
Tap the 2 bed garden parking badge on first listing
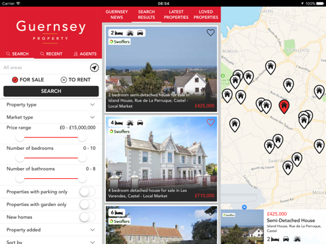pos(127,33)
